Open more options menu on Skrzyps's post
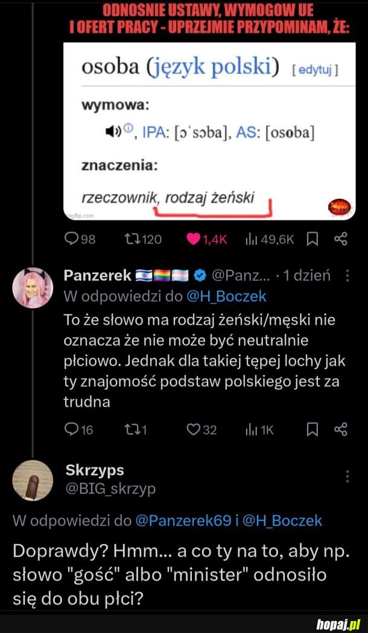This screenshot has width=368, height=633. pyautogui.click(x=347, y=477)
